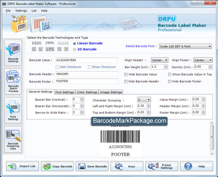Open the Print Settings sidebar panel
The image size is (218, 177).
pyautogui.click(x=13, y=110)
